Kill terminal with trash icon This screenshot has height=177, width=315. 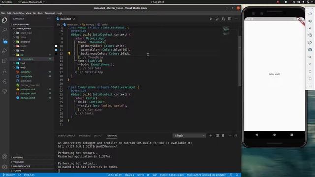click(223, 136)
